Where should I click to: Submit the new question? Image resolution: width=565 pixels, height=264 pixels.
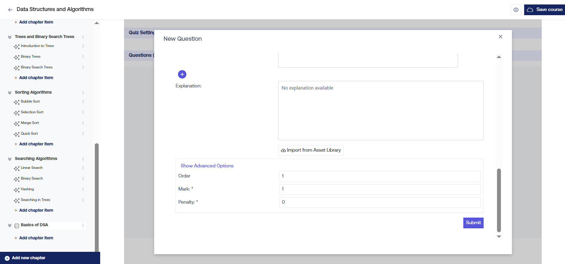coord(473,223)
